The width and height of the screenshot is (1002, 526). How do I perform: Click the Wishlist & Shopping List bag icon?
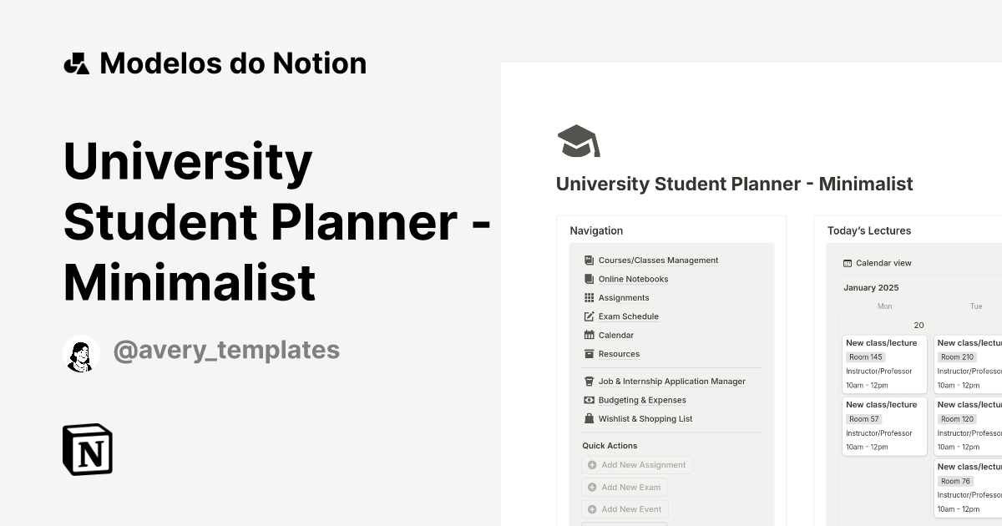pos(588,418)
